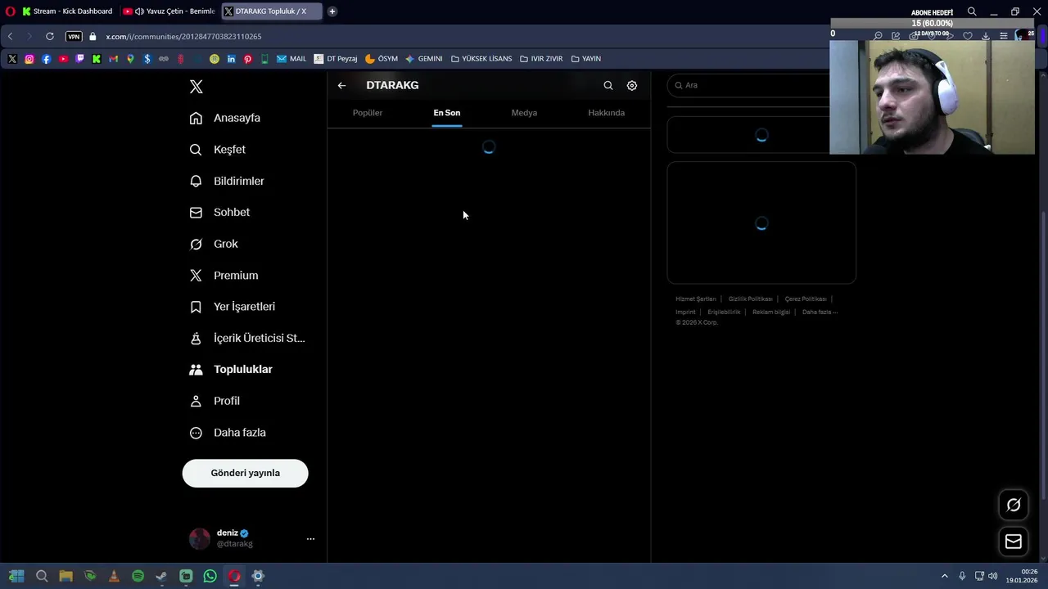Image resolution: width=1048 pixels, height=589 pixels.
Task: Open the GEMINI bookmark
Action: 424,59
